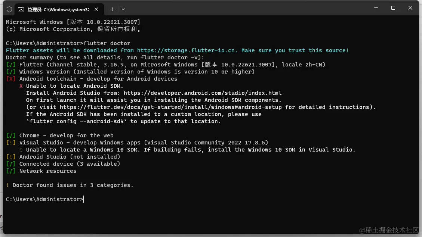Click the cmd icon on the terminal tab
The width and height of the screenshot is (422, 237).
click(x=21, y=9)
